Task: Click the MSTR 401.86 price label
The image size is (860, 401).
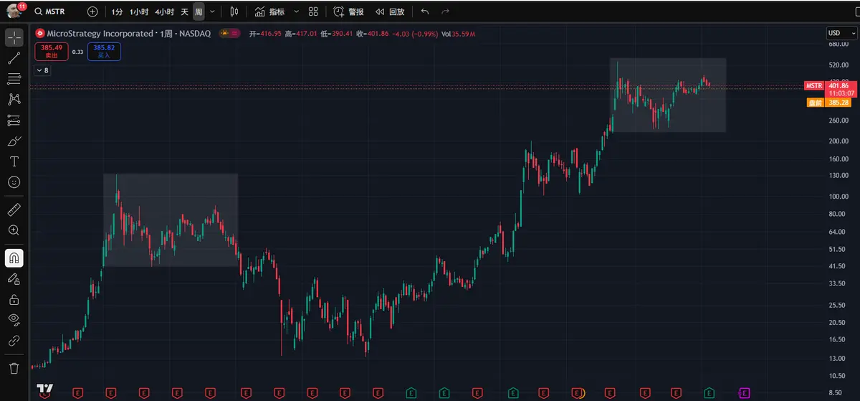Action: (830, 88)
